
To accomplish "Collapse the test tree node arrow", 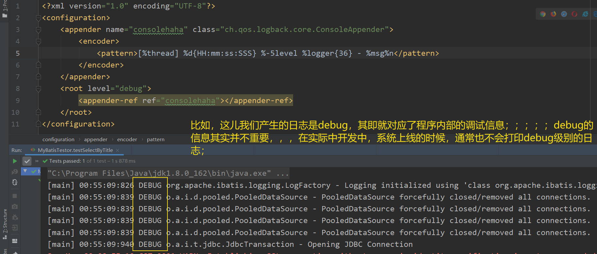I will click(25, 171).
